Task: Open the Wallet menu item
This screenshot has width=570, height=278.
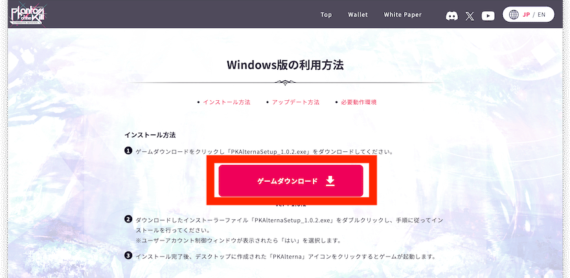Action: pyautogui.click(x=358, y=15)
